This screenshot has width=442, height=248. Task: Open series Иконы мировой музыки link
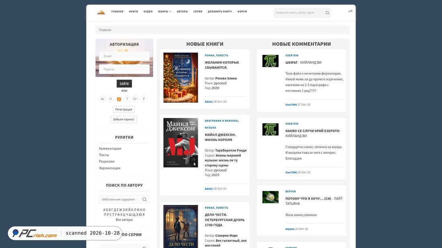pyautogui.click(x=223, y=160)
